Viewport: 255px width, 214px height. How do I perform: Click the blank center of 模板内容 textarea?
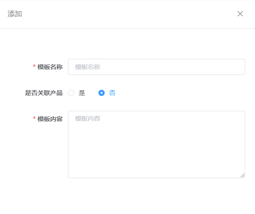157,147
